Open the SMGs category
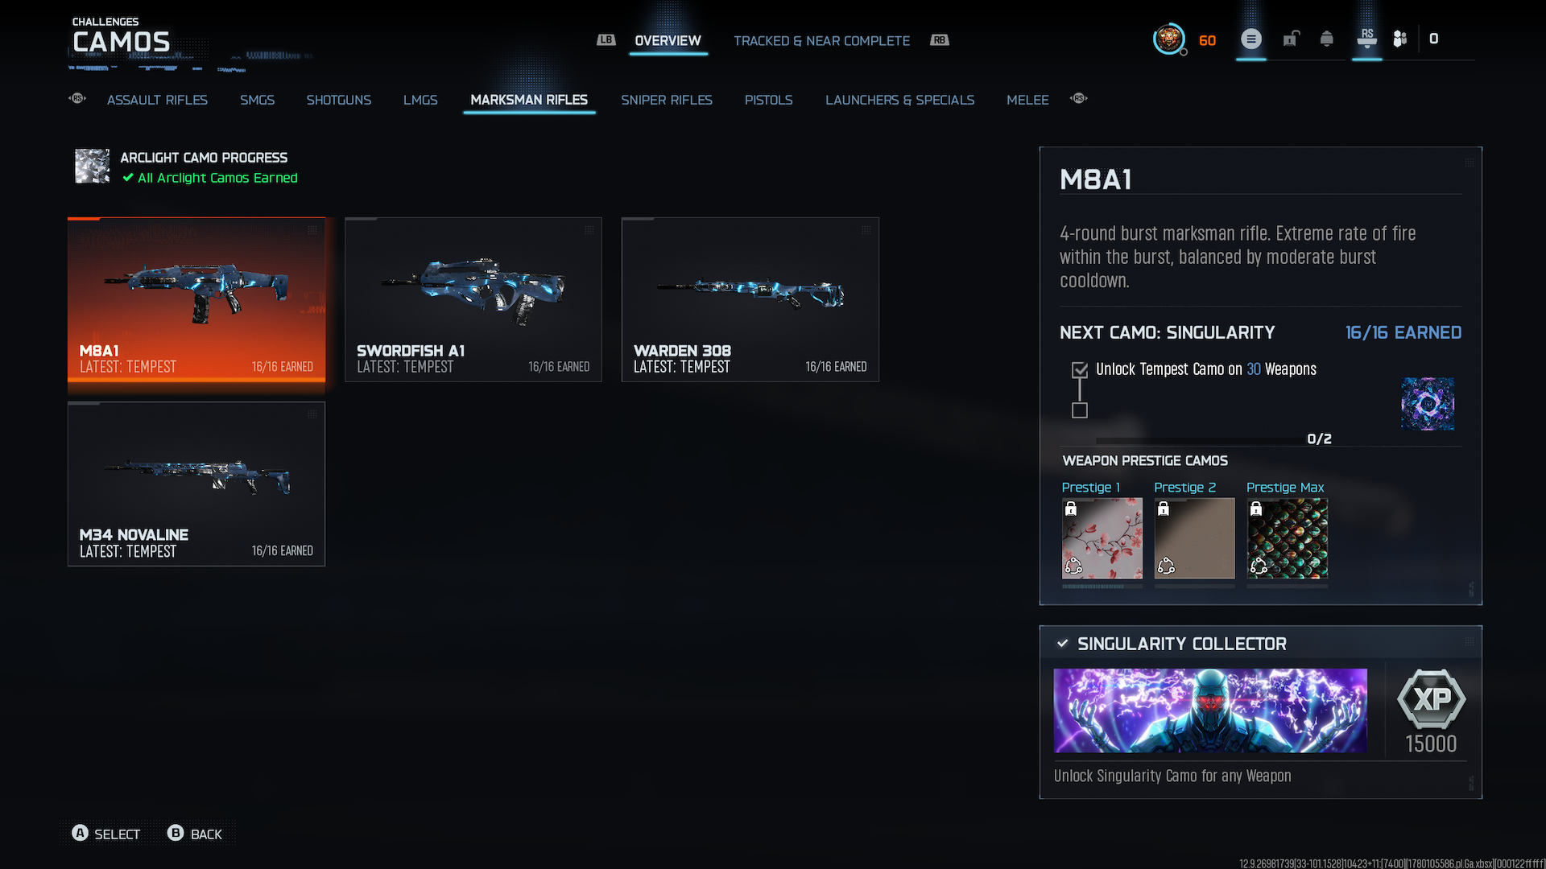Viewport: 1546px width, 869px height. (x=257, y=100)
